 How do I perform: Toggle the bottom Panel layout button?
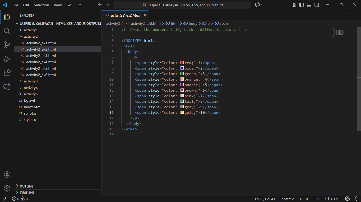[309, 5]
